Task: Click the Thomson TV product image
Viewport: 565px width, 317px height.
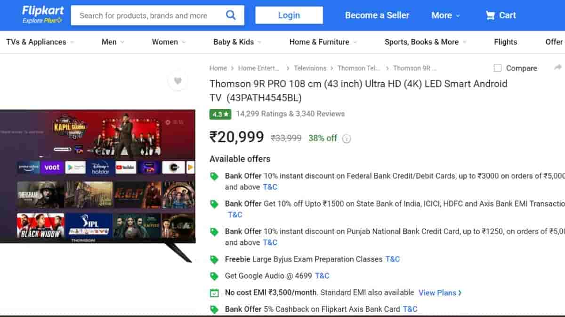Action: click(x=97, y=176)
